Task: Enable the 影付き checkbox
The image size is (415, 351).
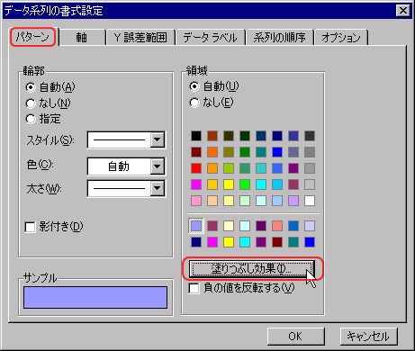Action: [x=30, y=227]
